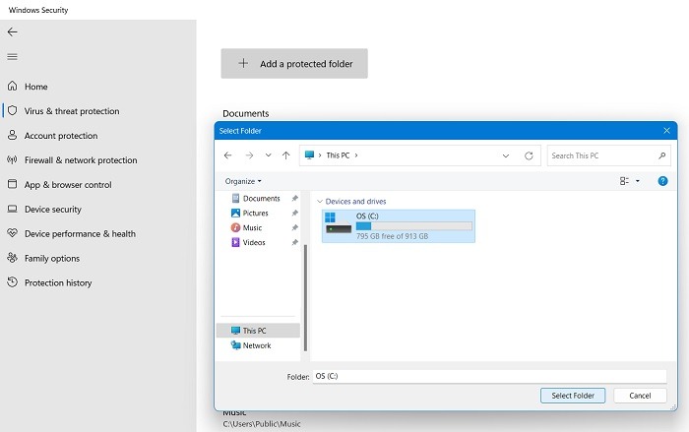
Task: Go back in Select Folder dialog
Action: (x=227, y=155)
